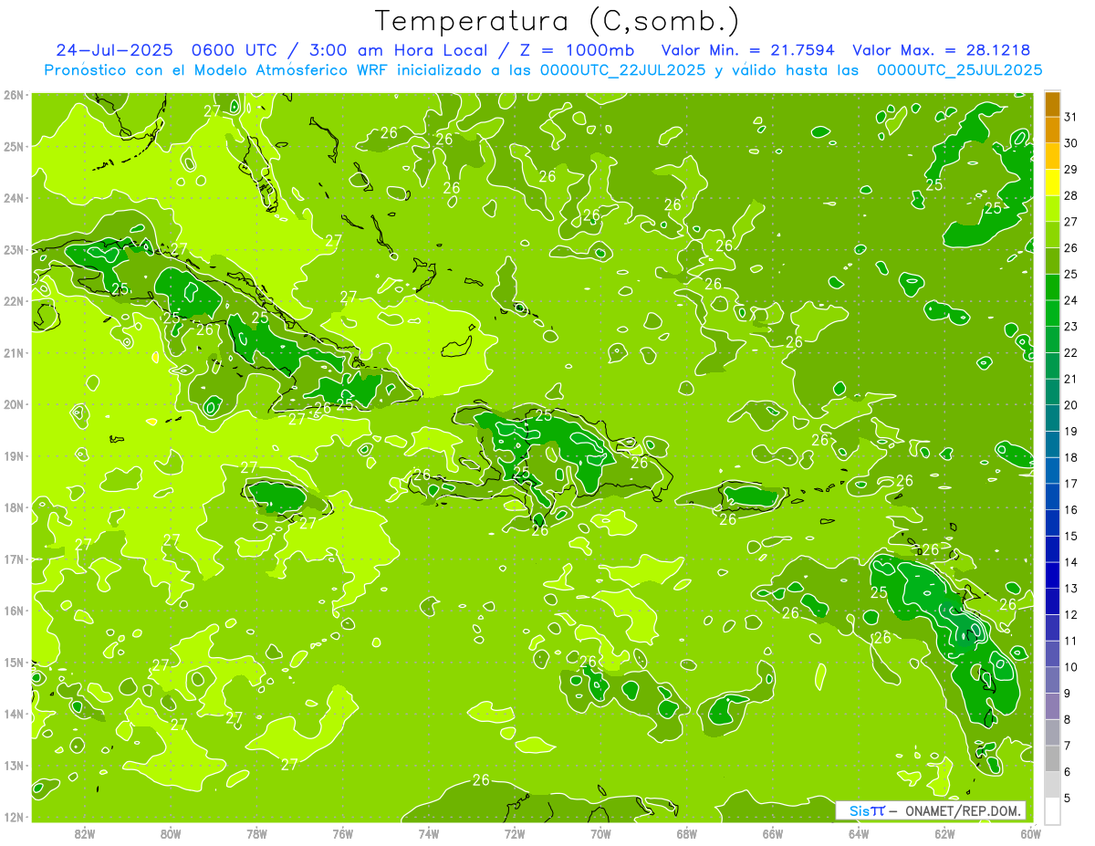
Task: Click the latitude label "24N"
Action: click(13, 198)
